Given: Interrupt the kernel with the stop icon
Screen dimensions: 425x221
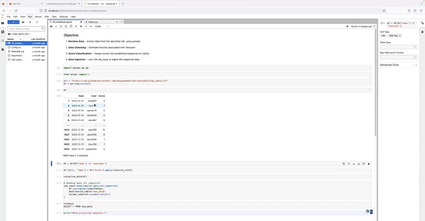Looking at the screenshot, I should pyautogui.click(x=81, y=26).
